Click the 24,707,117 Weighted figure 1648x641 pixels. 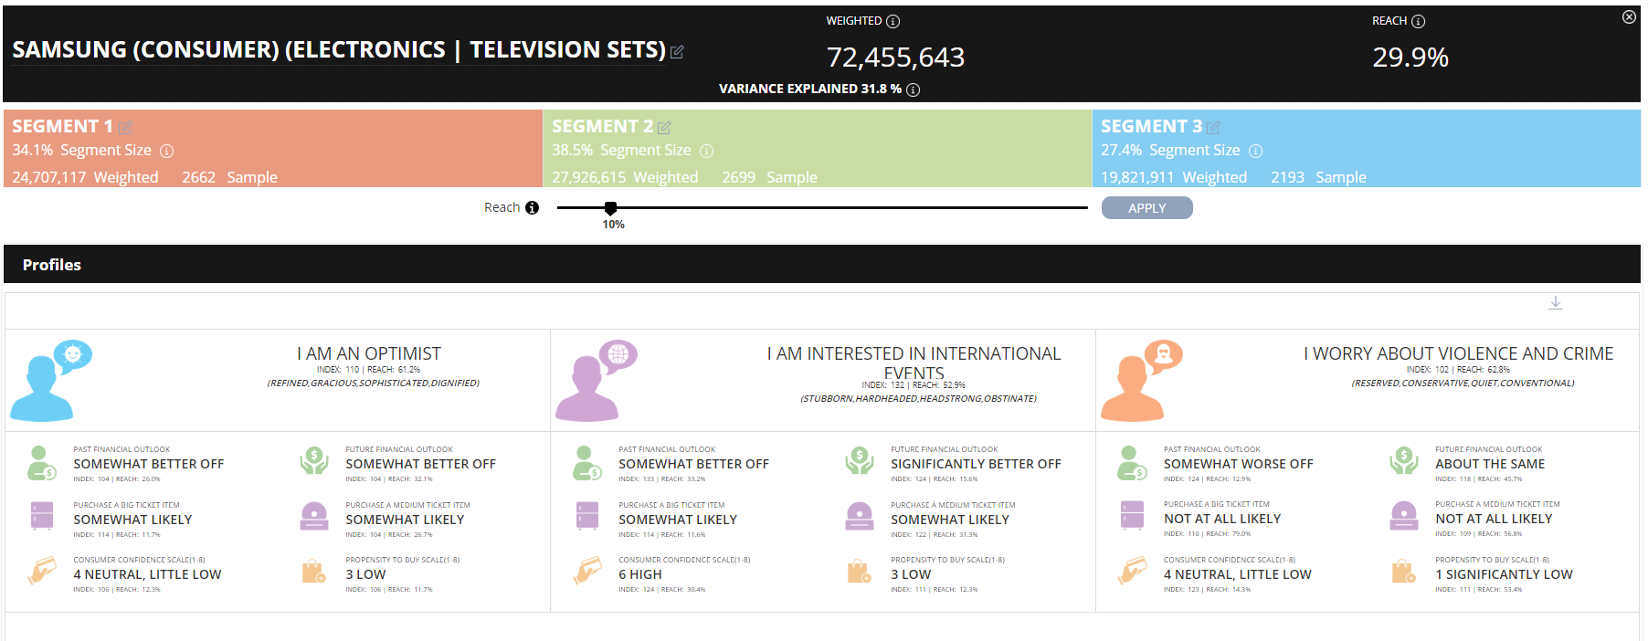(x=85, y=177)
